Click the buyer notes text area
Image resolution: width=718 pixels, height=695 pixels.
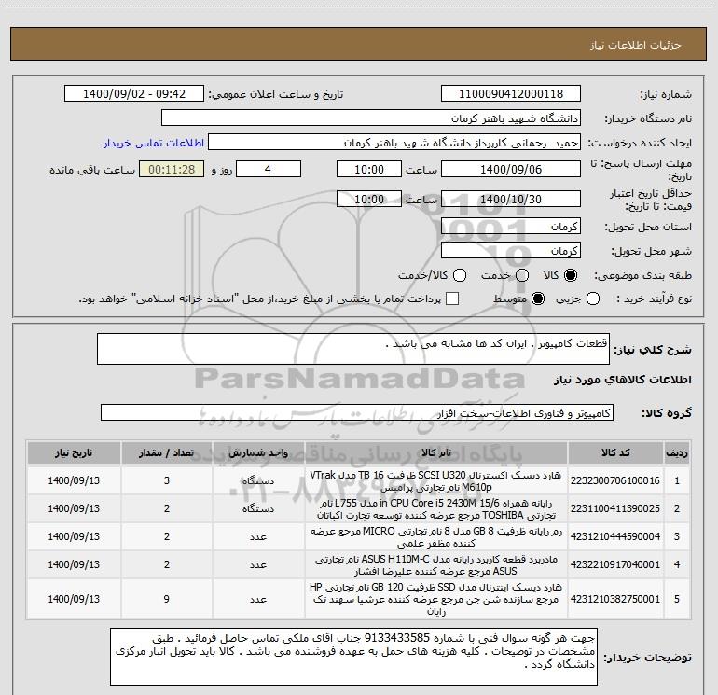[x=354, y=657]
